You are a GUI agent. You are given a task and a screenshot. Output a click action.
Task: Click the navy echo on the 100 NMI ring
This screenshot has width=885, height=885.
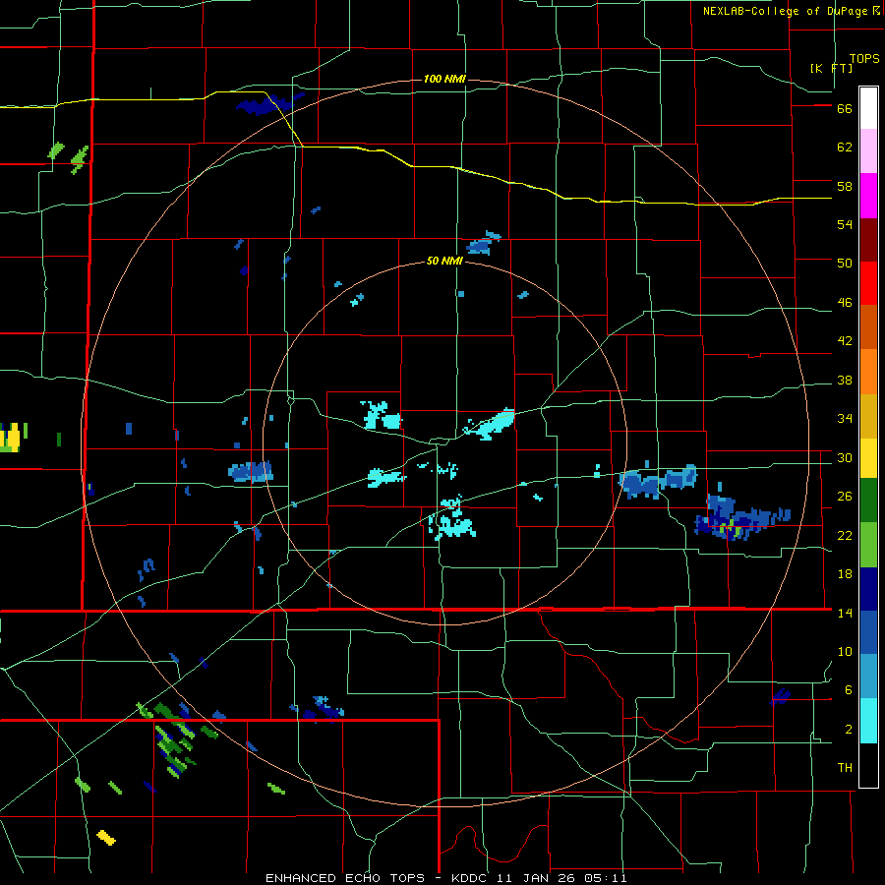coord(268,104)
